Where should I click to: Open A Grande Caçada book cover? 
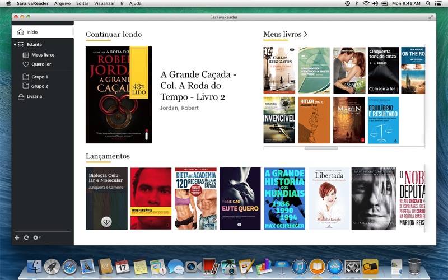(119, 95)
